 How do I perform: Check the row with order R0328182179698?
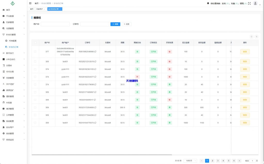coord(35,84)
